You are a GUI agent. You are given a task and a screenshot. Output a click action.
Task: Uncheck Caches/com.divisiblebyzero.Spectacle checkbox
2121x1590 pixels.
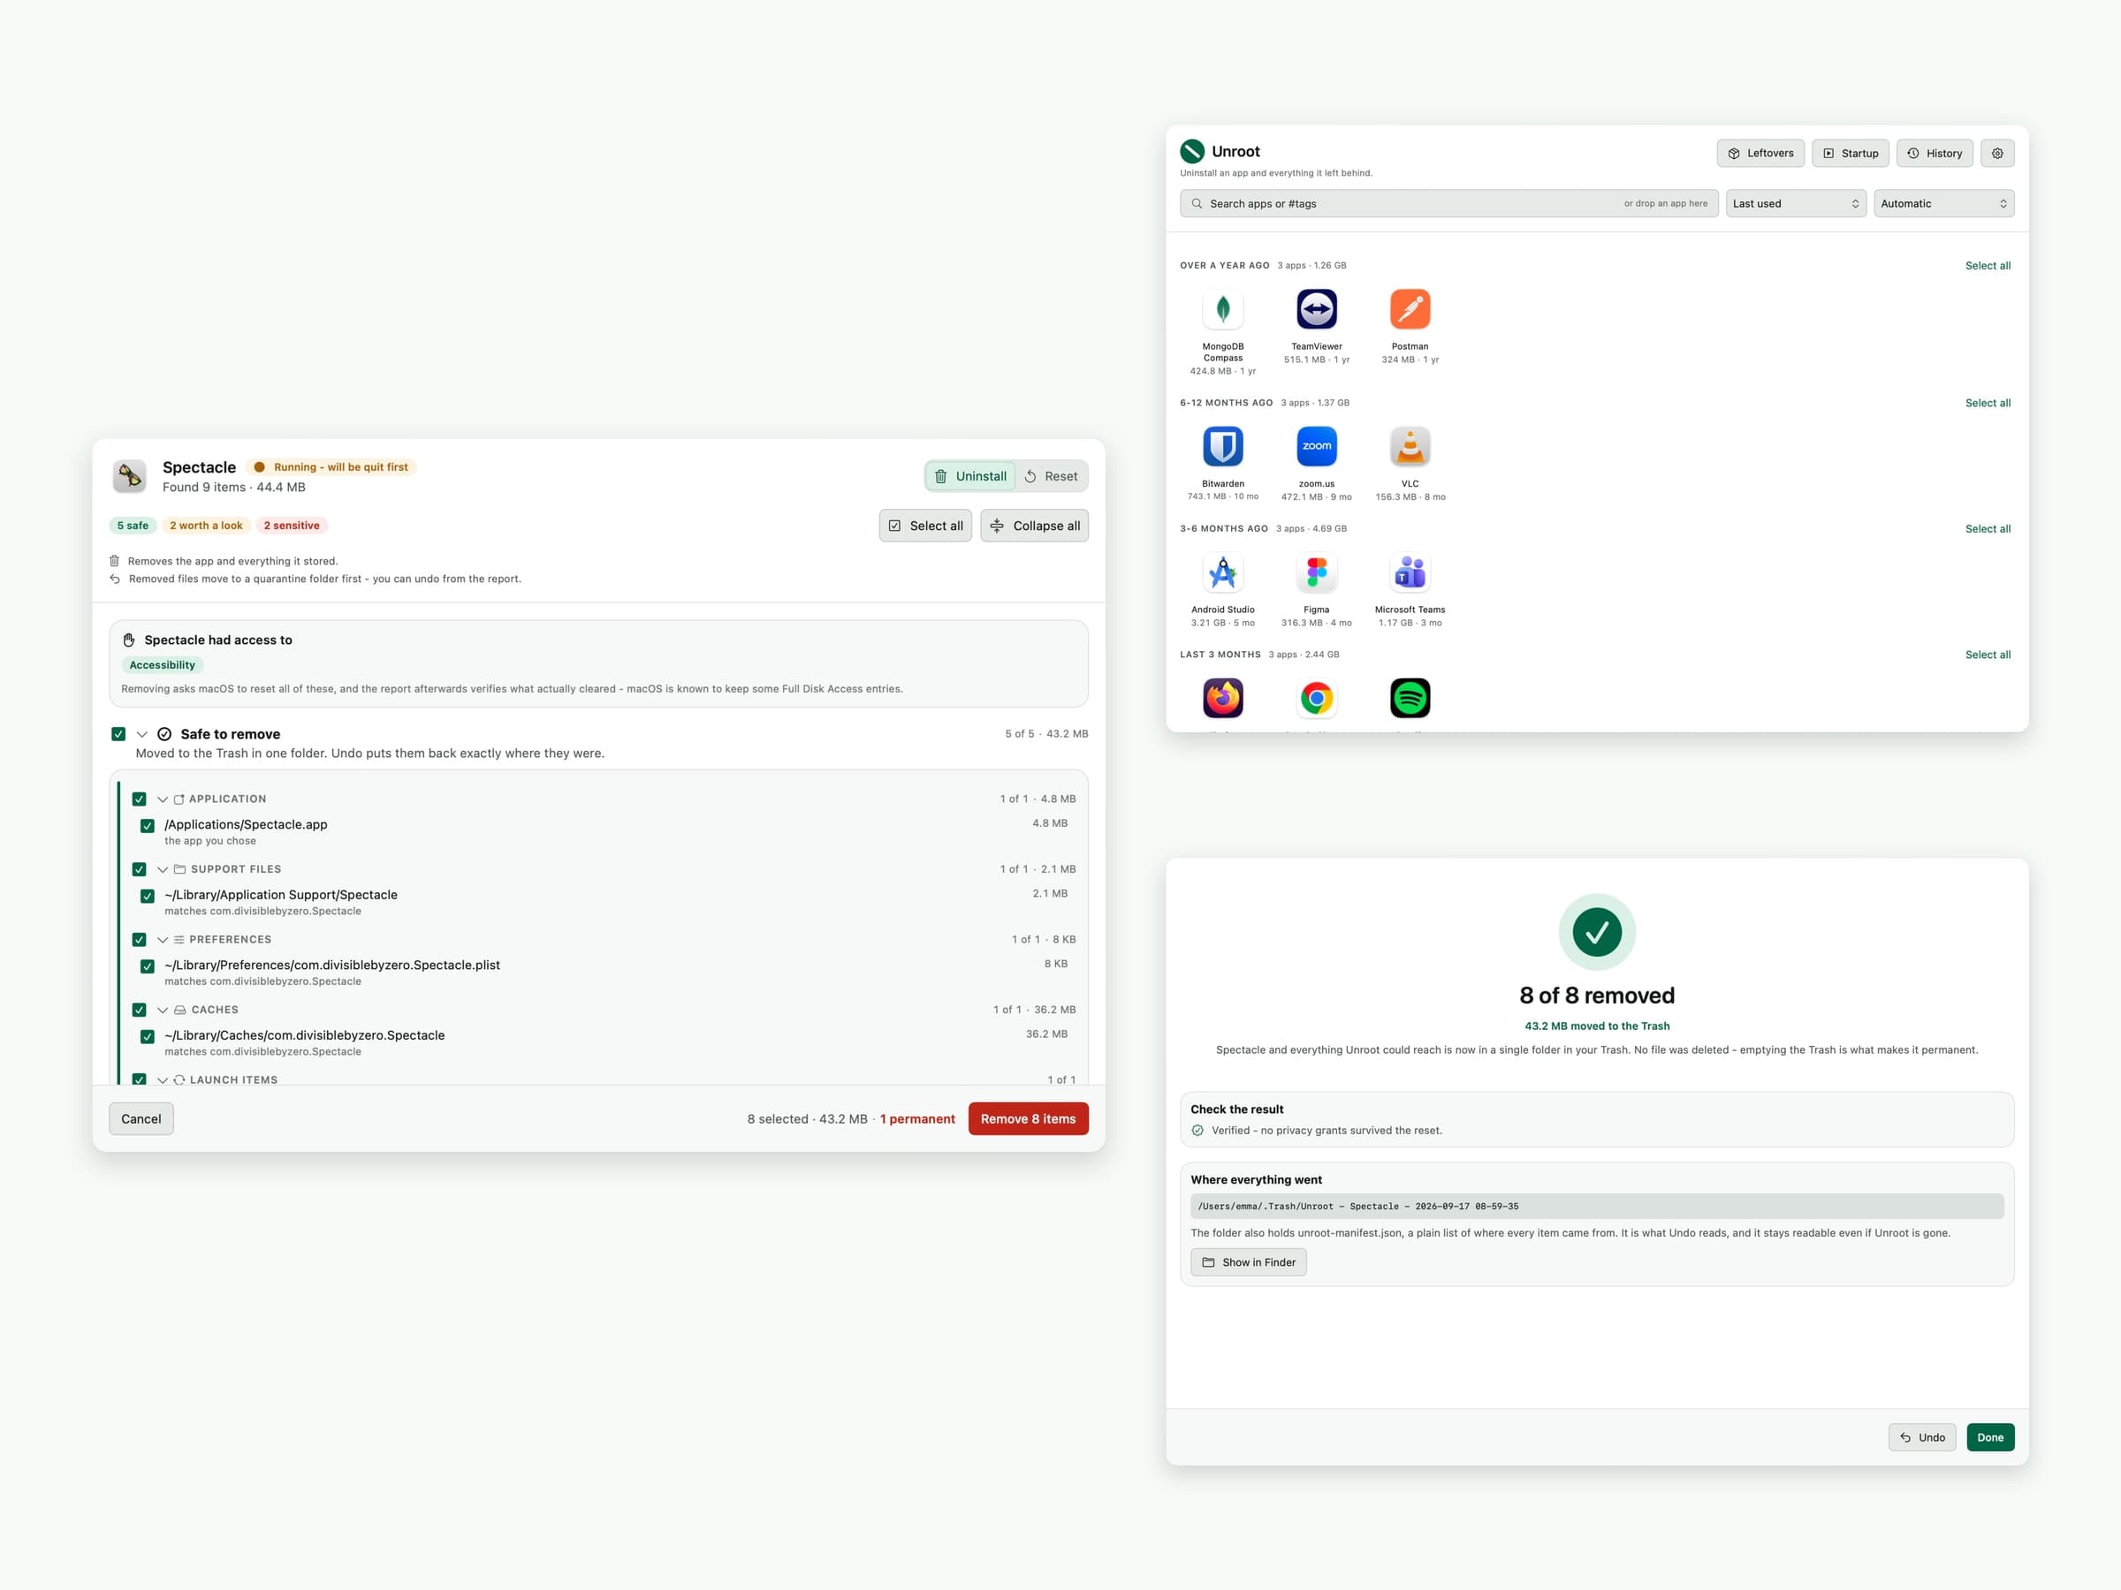[147, 1036]
